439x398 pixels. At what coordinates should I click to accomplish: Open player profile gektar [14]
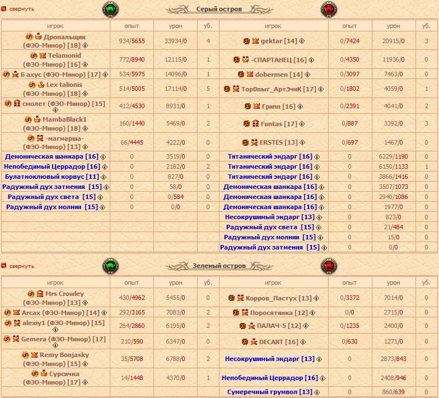pyautogui.click(x=279, y=41)
